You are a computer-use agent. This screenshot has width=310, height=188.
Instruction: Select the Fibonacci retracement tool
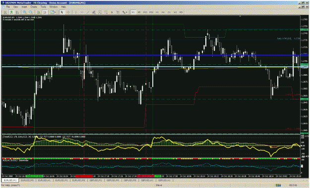click(100, 12)
